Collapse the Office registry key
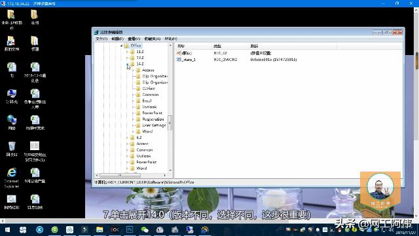The height and width of the screenshot is (236, 419). (122, 46)
